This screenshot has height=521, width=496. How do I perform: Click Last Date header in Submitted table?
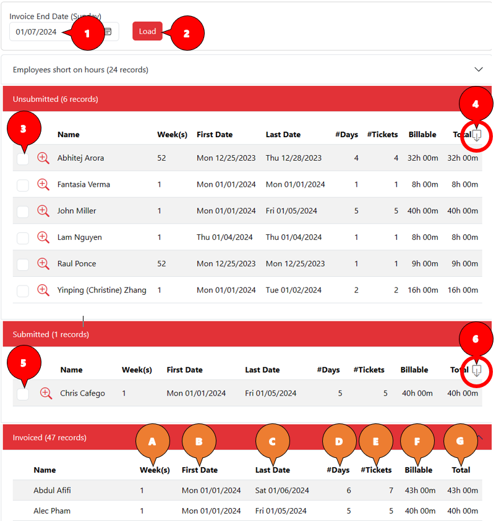click(262, 370)
